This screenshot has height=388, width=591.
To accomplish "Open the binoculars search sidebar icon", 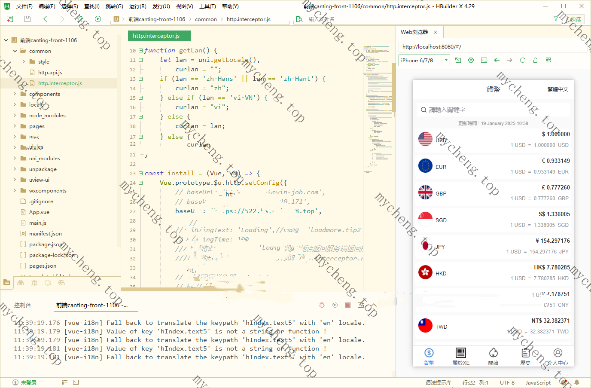I will click(x=21, y=282).
